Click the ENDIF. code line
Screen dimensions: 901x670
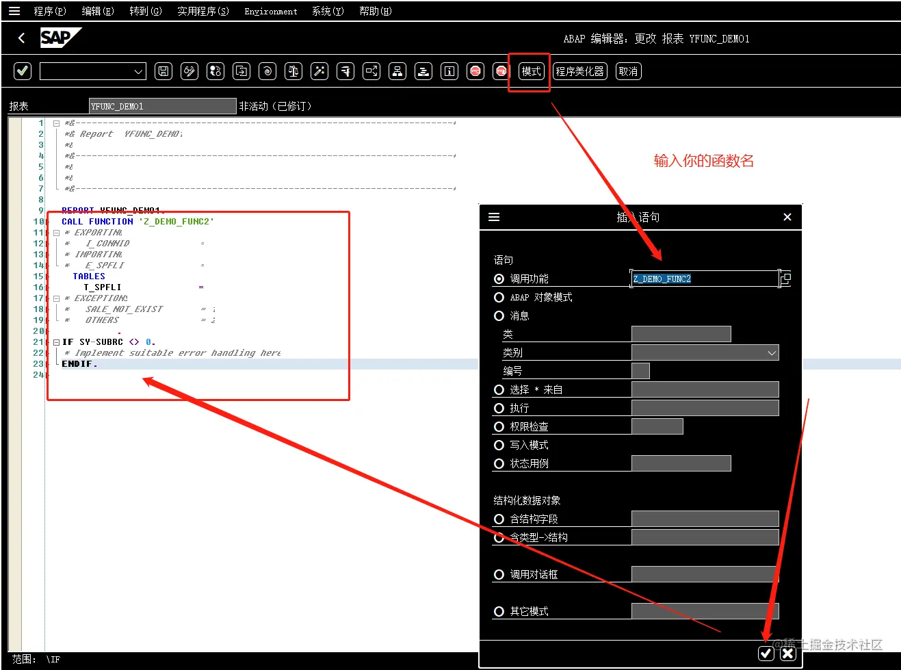[79, 364]
